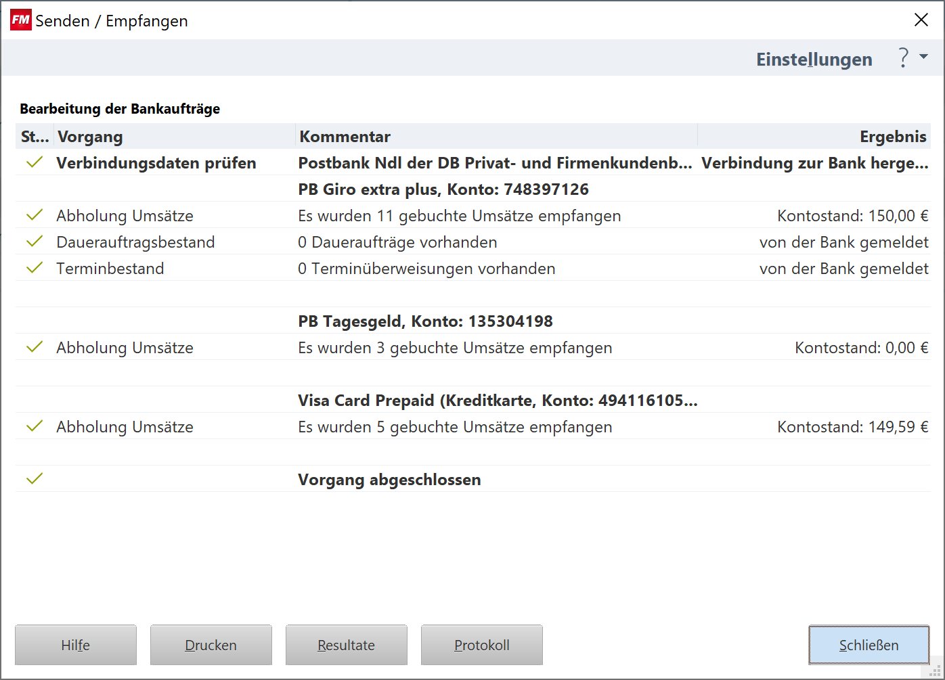Open the help question mark icon

click(x=903, y=58)
